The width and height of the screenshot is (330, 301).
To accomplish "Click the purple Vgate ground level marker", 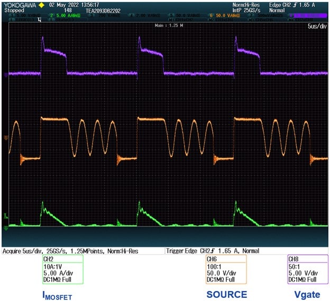I will pos(6,75).
